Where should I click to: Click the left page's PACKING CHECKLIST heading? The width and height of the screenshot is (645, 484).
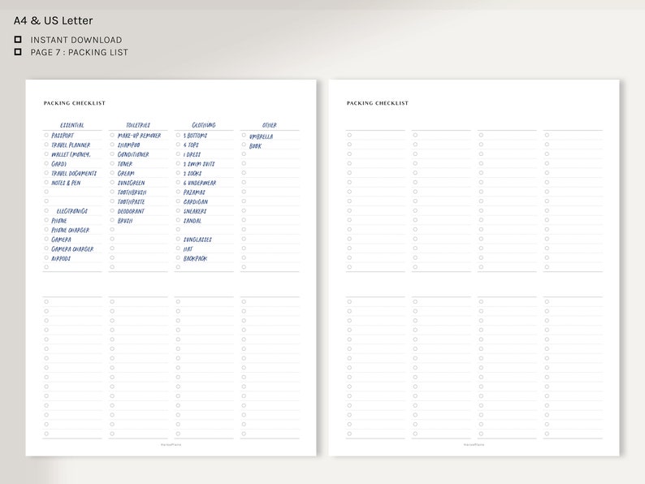(75, 103)
